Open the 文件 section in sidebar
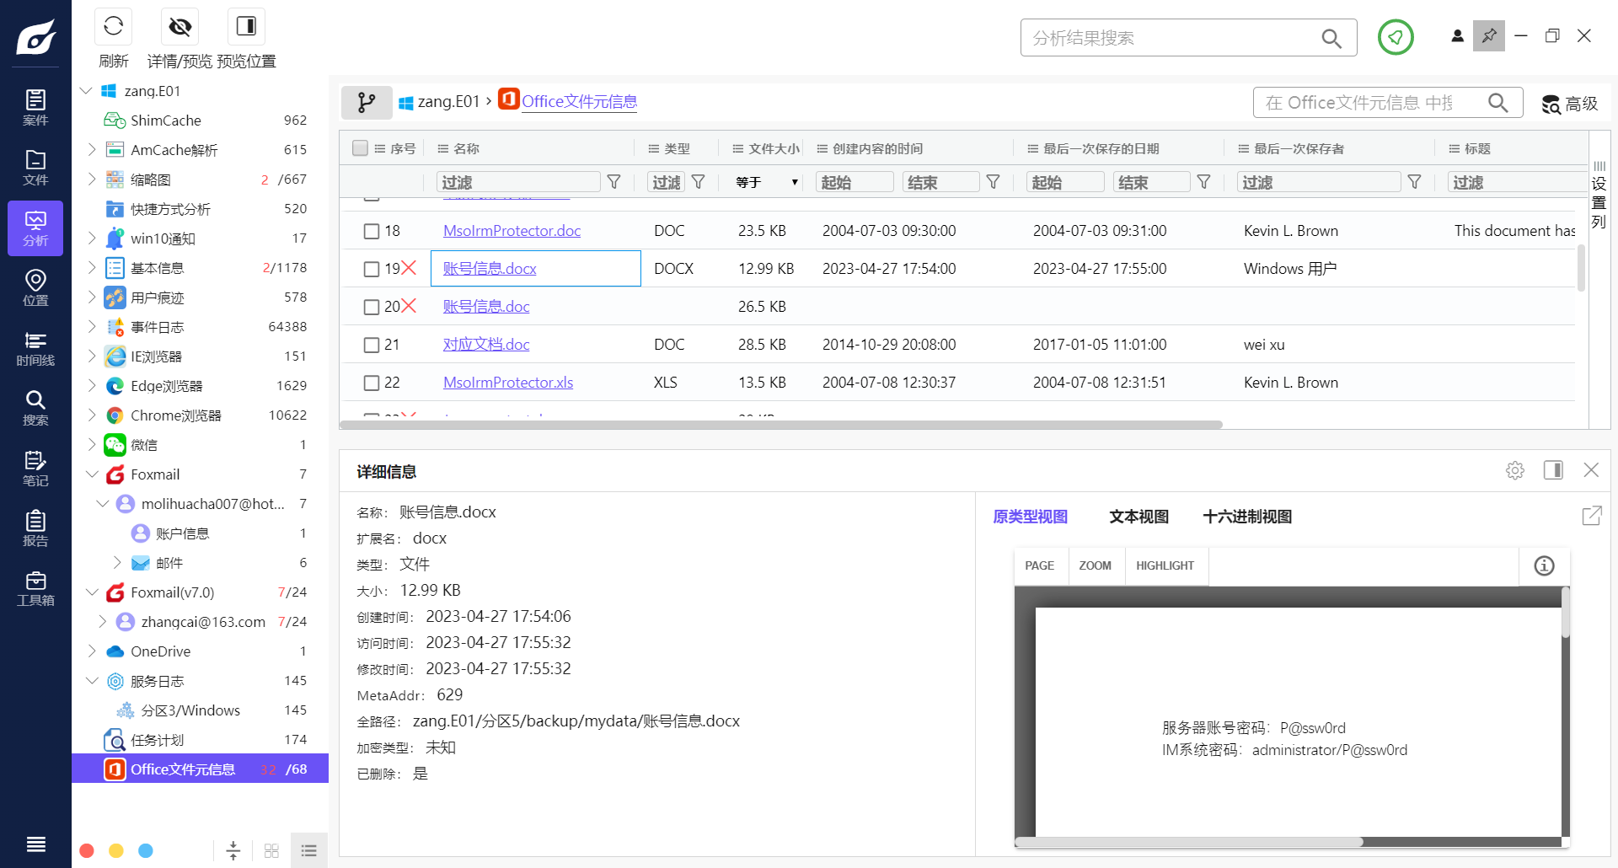Viewport: 1618px width, 868px height. click(35, 168)
